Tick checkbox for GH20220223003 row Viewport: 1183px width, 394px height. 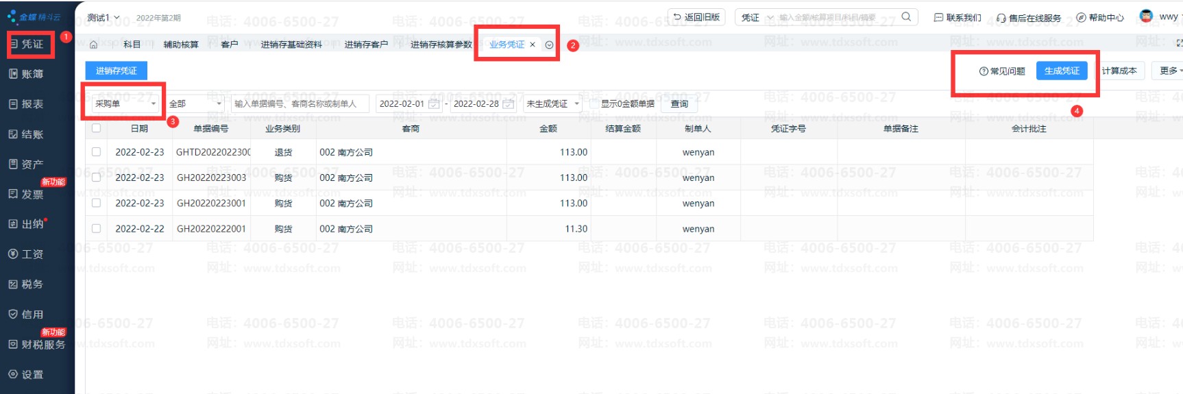96,177
